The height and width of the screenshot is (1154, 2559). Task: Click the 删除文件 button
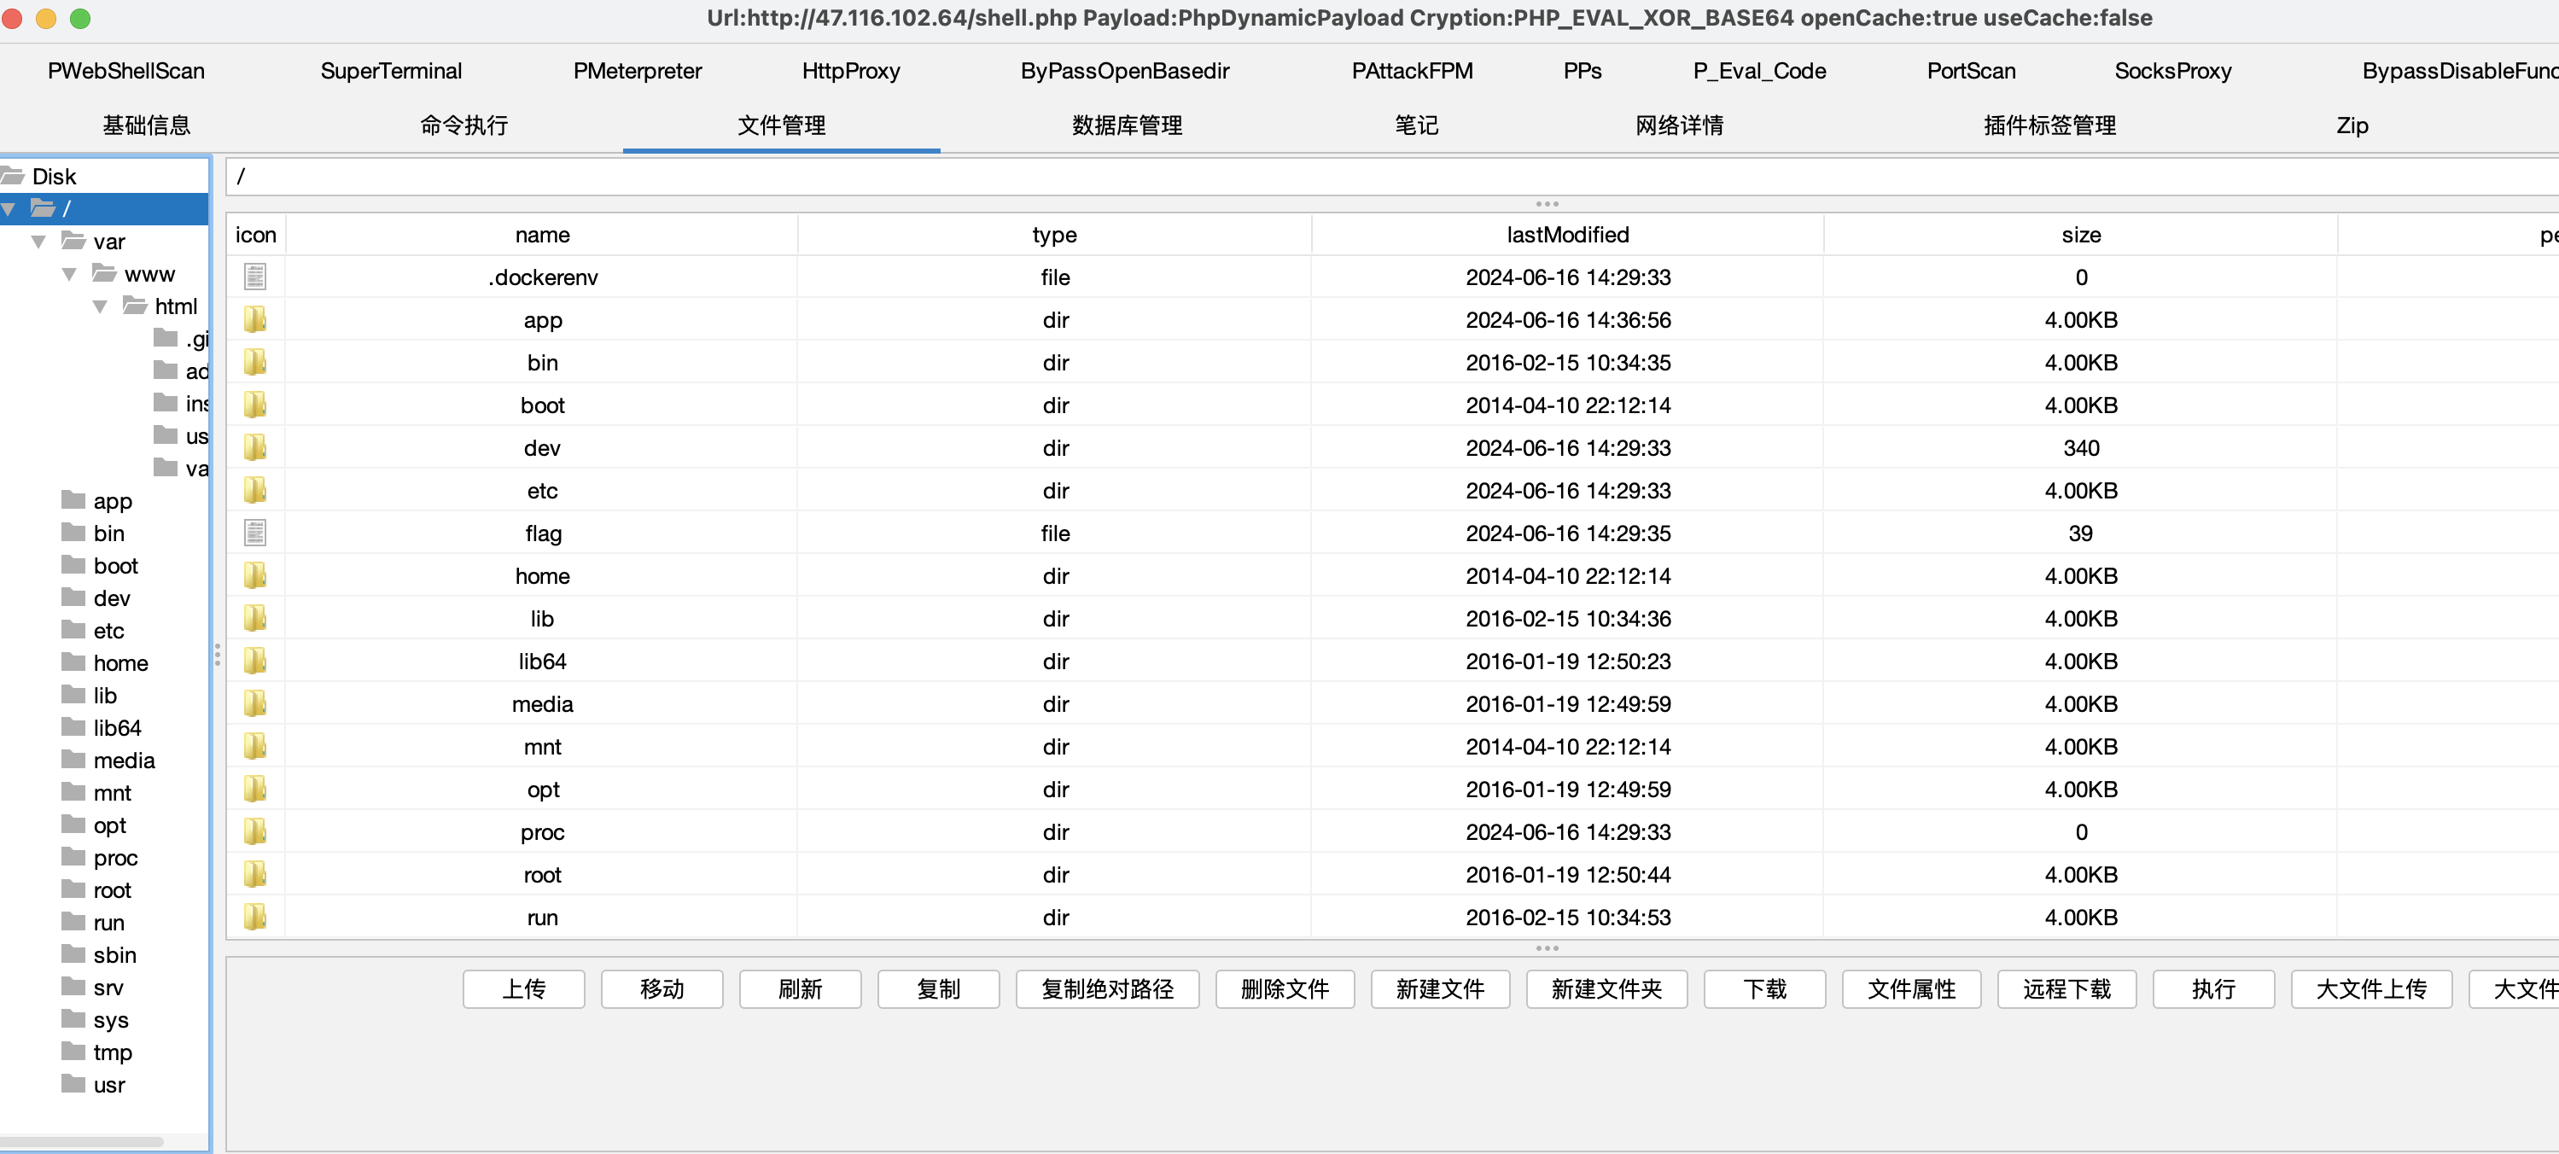point(1284,989)
